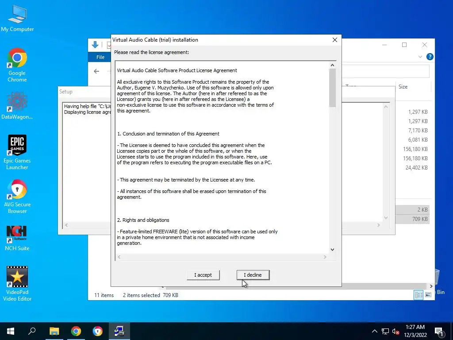Screen dimensions: 453x340
Task: Open File Explorer from the taskbar
Action: pos(54,331)
